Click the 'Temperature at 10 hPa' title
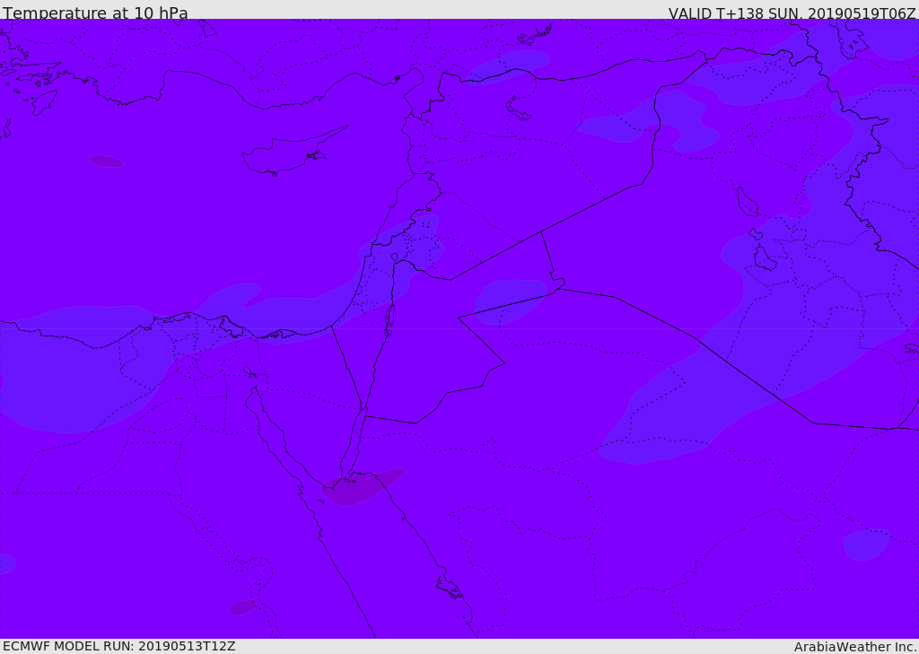 click(x=95, y=13)
